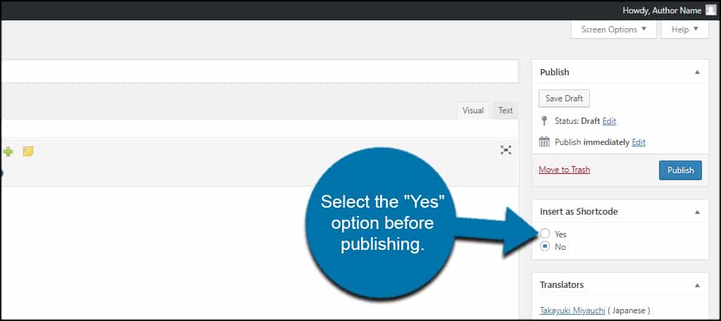Switch to the Text editor tab
Screen dimensions: 721x321
(x=506, y=111)
